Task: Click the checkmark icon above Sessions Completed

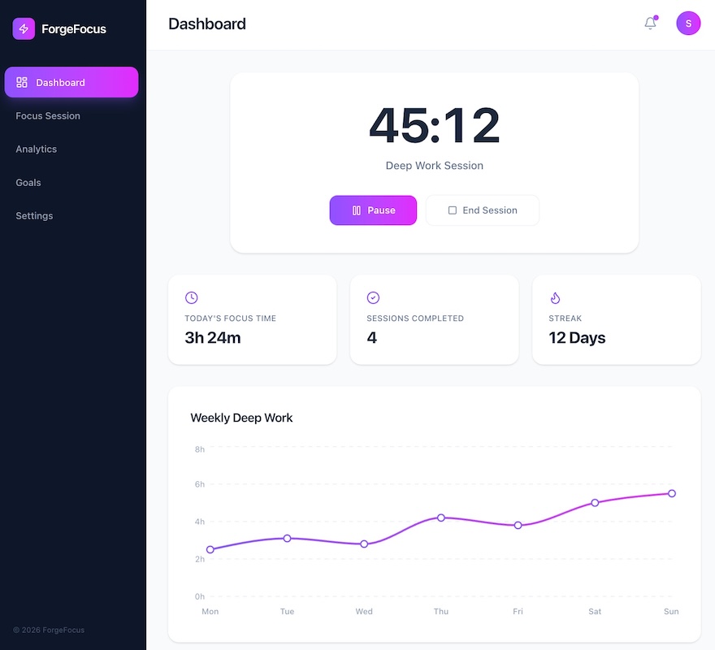Action: [374, 298]
